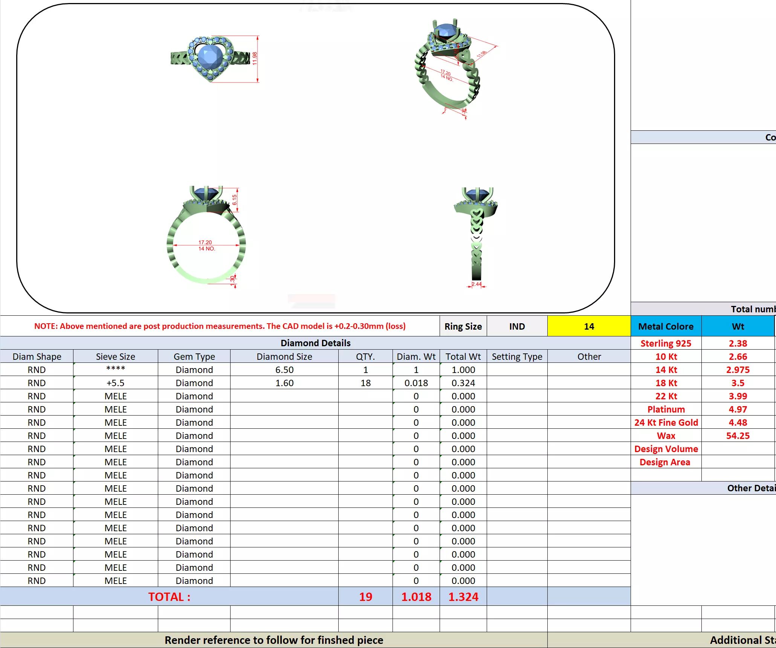Click the Metal Colore header cell
The image size is (776, 648).
point(666,326)
